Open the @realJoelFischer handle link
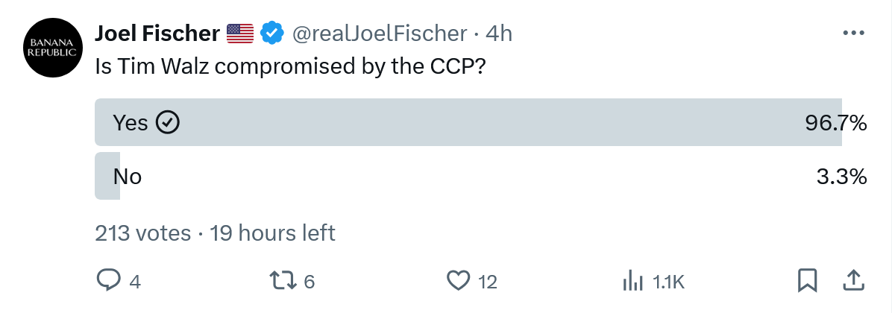 [x=379, y=34]
